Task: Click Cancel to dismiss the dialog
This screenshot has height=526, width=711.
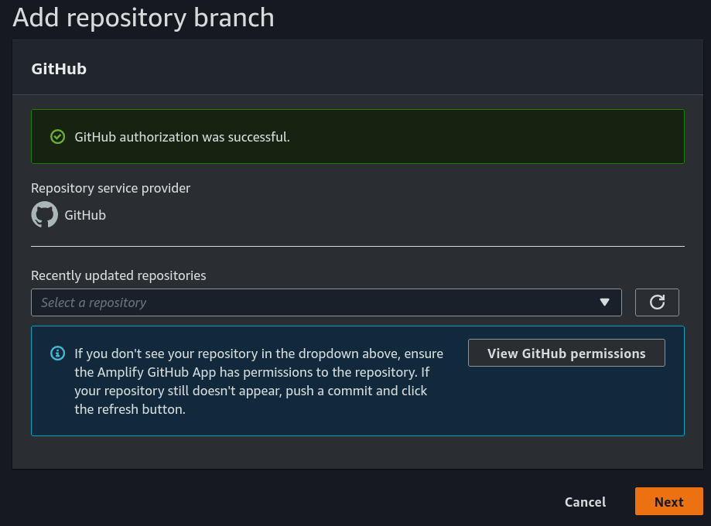Action: point(584,501)
